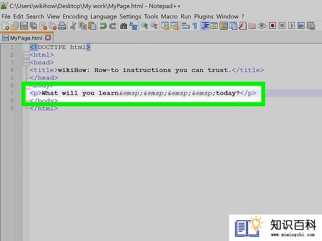
Task: Collapse the <head> fold marker
Action: click(x=26, y=62)
